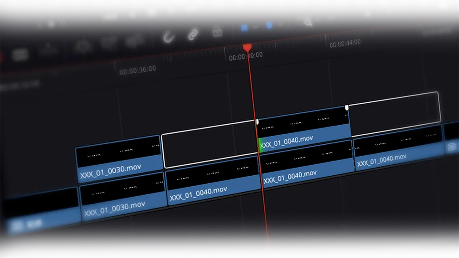Click the blue Marker icon
Viewport: 459px width, 258px height.
click(x=269, y=25)
